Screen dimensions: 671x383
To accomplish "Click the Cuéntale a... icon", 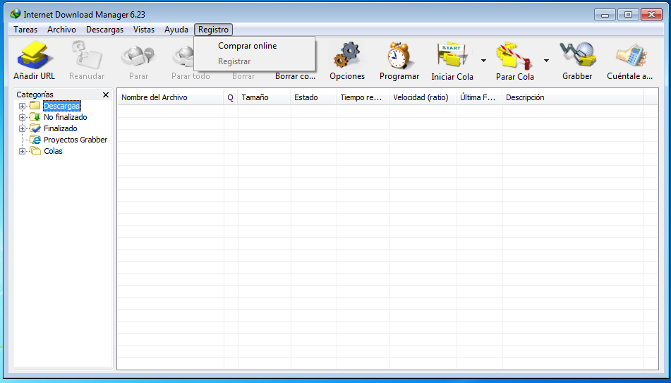I will point(630,55).
